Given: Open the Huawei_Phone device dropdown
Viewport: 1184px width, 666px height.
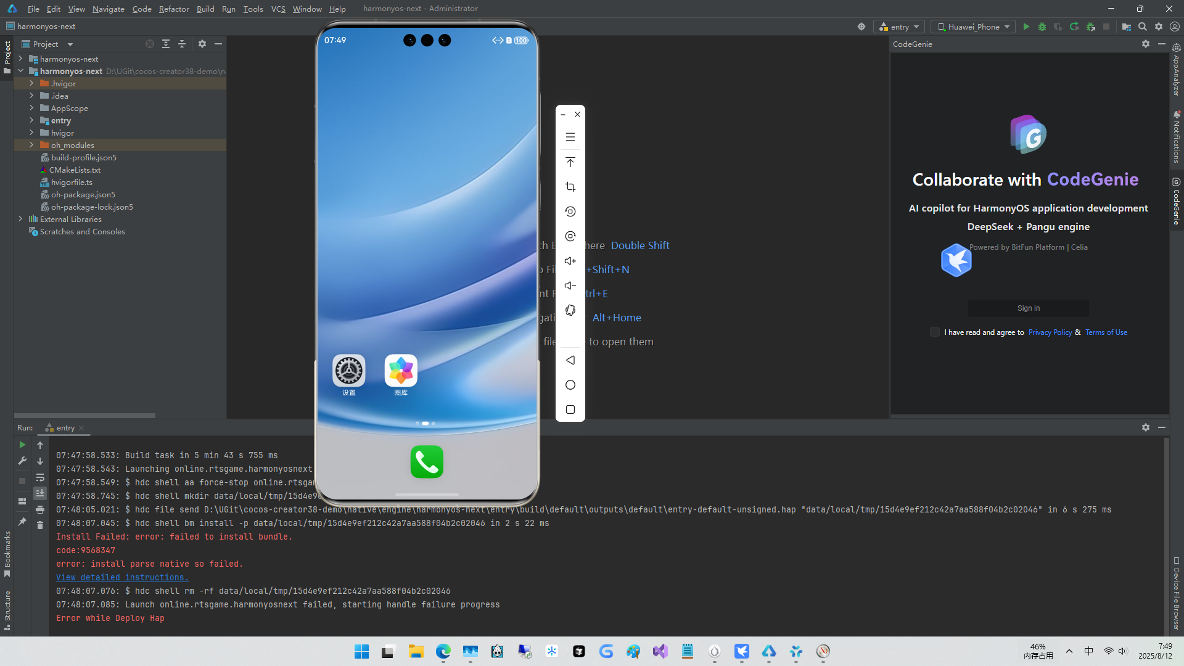Looking at the screenshot, I should pyautogui.click(x=974, y=27).
